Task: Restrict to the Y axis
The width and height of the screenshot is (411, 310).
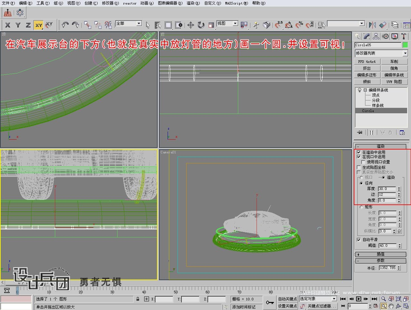Action: pos(18,25)
